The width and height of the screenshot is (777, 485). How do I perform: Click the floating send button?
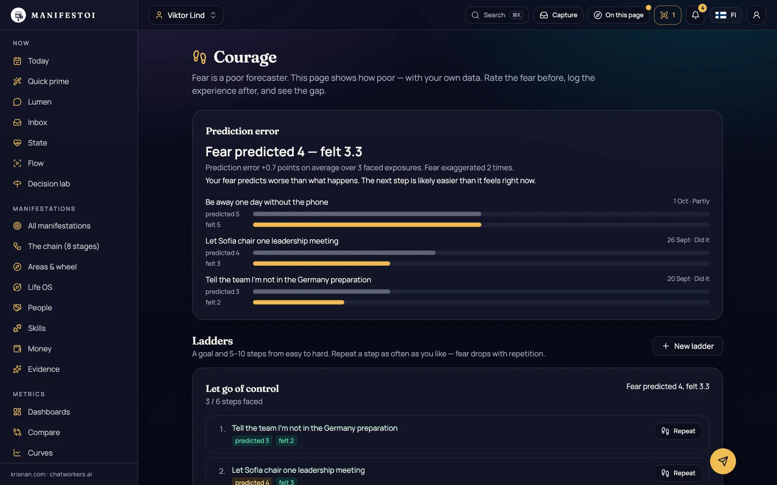tap(723, 461)
